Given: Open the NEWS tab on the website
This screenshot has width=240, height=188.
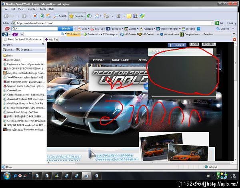Looking at the screenshot, I should tap(142, 60).
